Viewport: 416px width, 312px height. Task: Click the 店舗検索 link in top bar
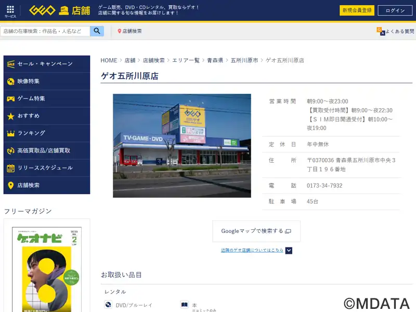click(x=132, y=31)
